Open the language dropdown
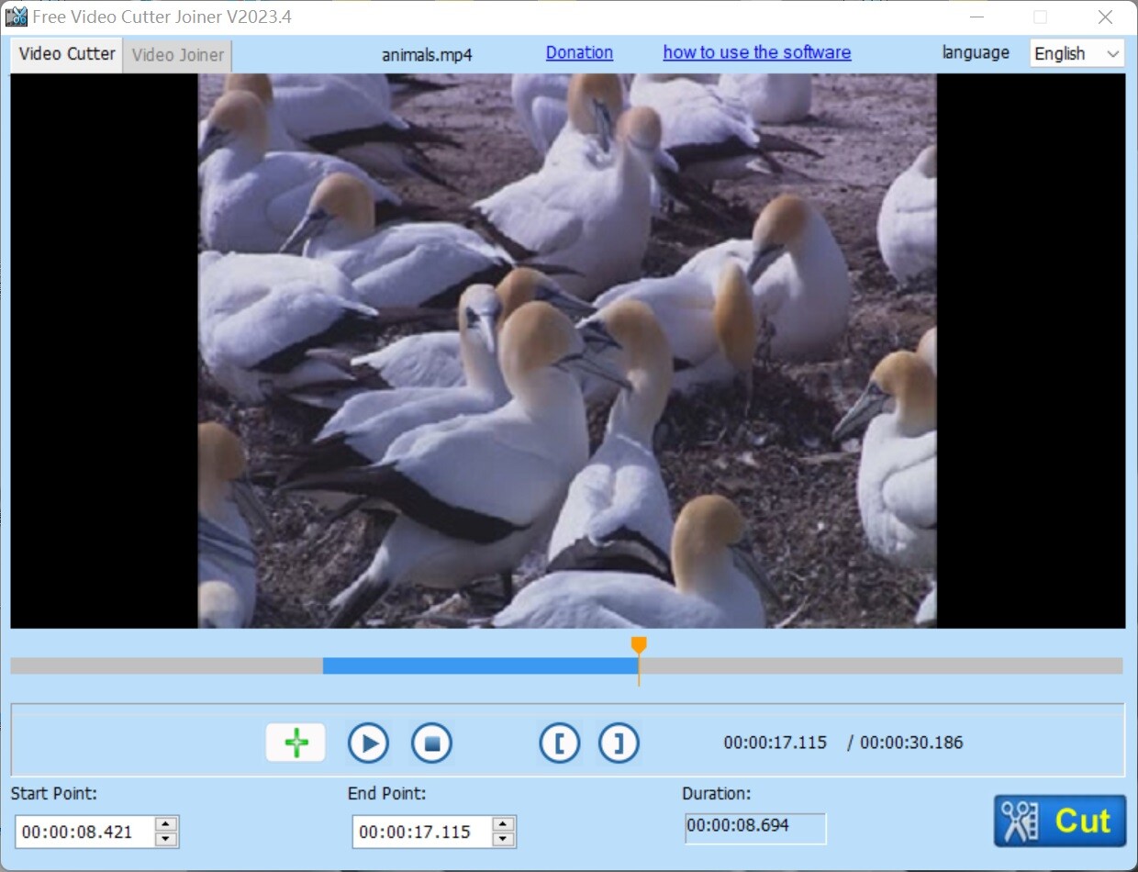 pos(1077,53)
